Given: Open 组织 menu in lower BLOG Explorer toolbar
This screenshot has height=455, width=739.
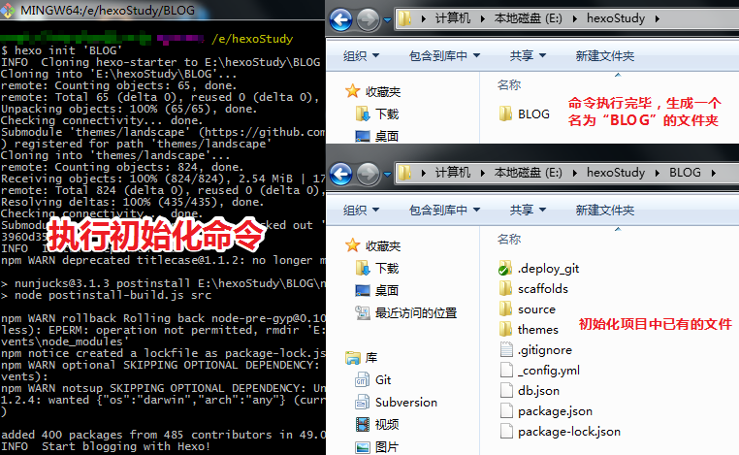Looking at the screenshot, I should (x=361, y=210).
